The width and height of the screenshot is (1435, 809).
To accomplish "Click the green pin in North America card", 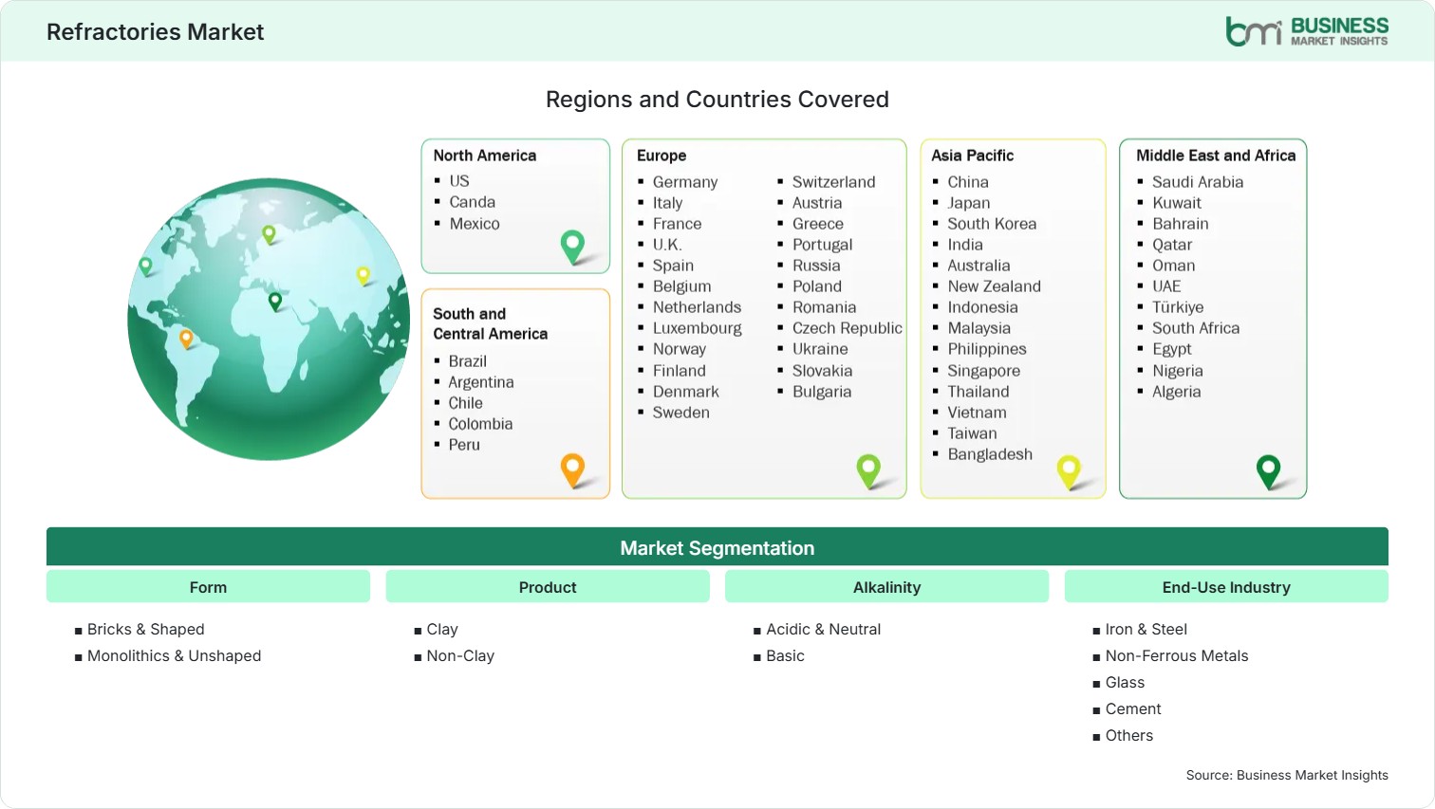I will (x=572, y=247).
